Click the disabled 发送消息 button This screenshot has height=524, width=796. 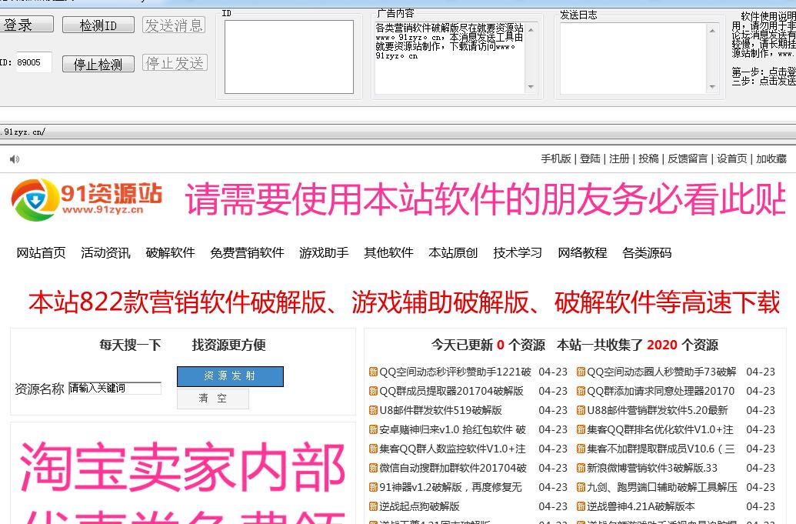coord(174,25)
